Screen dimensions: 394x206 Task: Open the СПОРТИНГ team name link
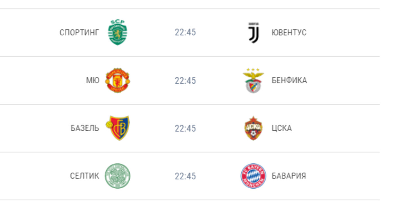[79, 33]
